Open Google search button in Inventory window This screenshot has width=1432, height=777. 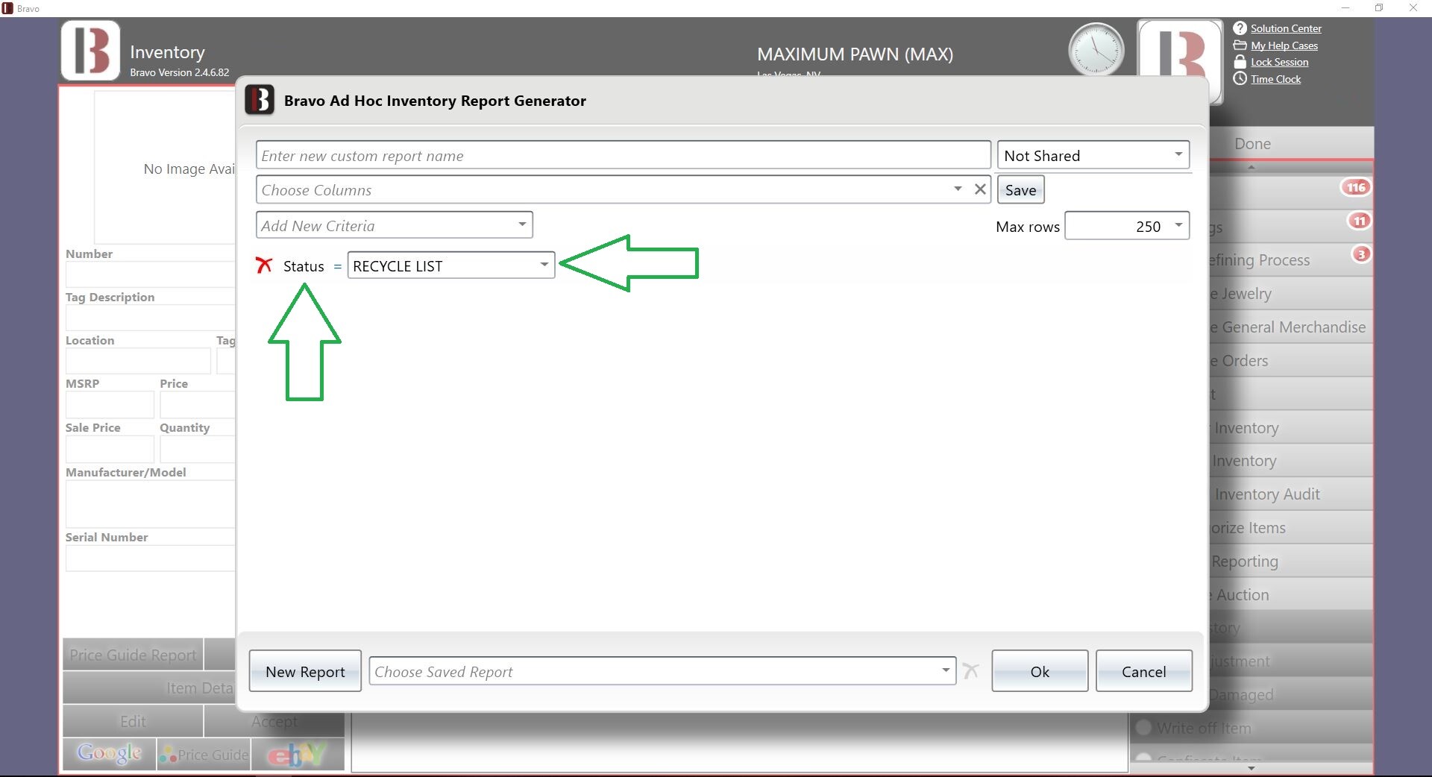(109, 754)
